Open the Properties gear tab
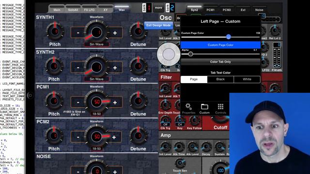Viewport: 310px width, 174px height. coord(188,108)
